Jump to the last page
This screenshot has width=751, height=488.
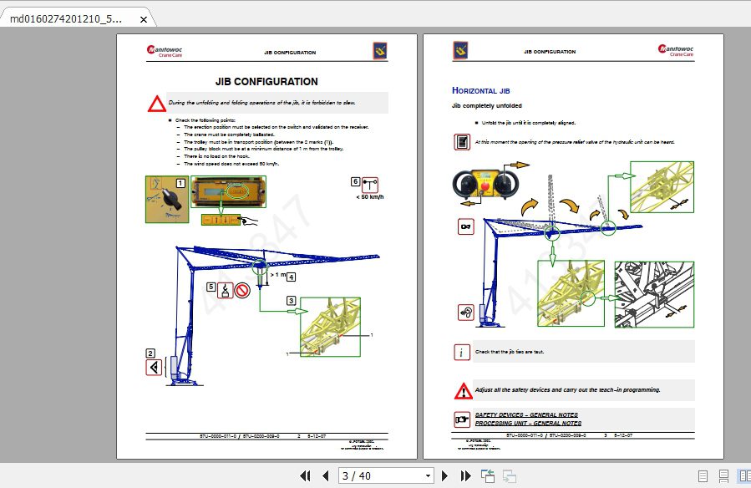click(466, 475)
